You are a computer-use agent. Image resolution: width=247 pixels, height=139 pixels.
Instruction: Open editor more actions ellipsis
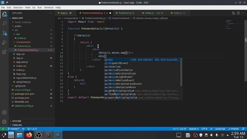coord(243,13)
